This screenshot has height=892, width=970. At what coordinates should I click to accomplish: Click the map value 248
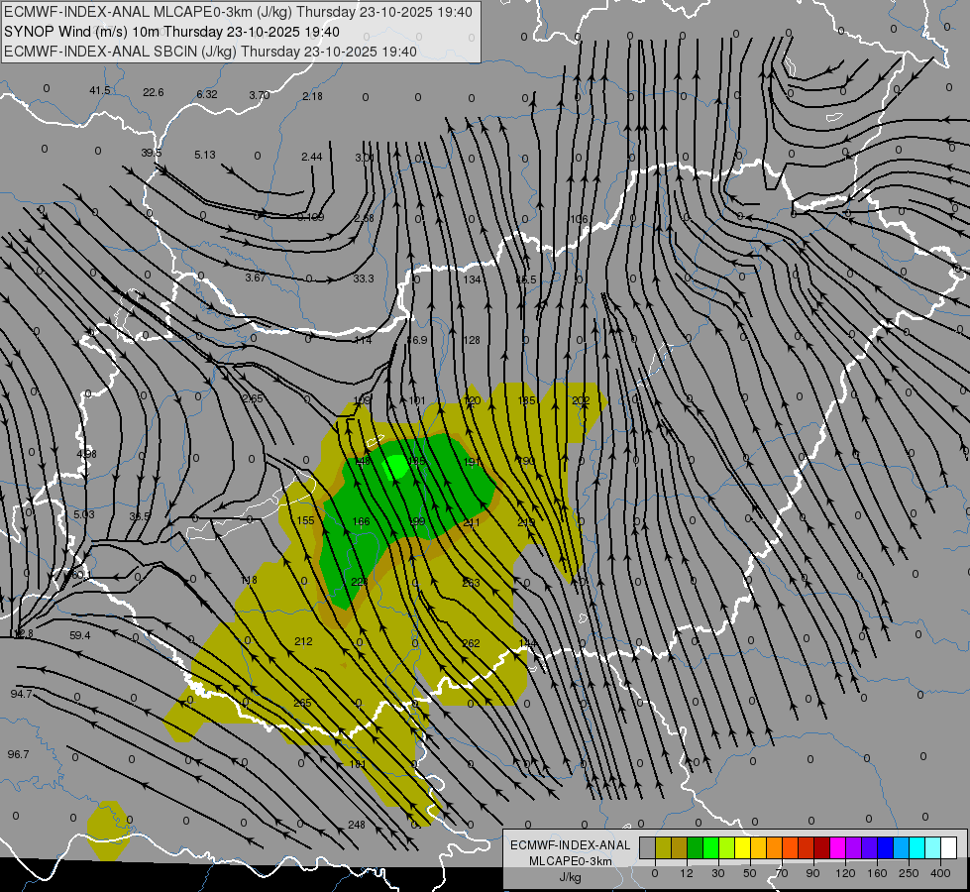[357, 825]
